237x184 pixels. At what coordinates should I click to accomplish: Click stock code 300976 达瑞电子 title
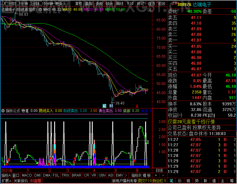click(x=194, y=4)
